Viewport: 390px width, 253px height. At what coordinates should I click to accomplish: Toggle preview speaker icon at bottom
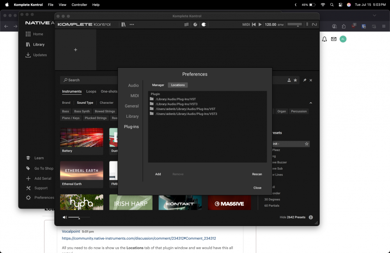coord(65,218)
